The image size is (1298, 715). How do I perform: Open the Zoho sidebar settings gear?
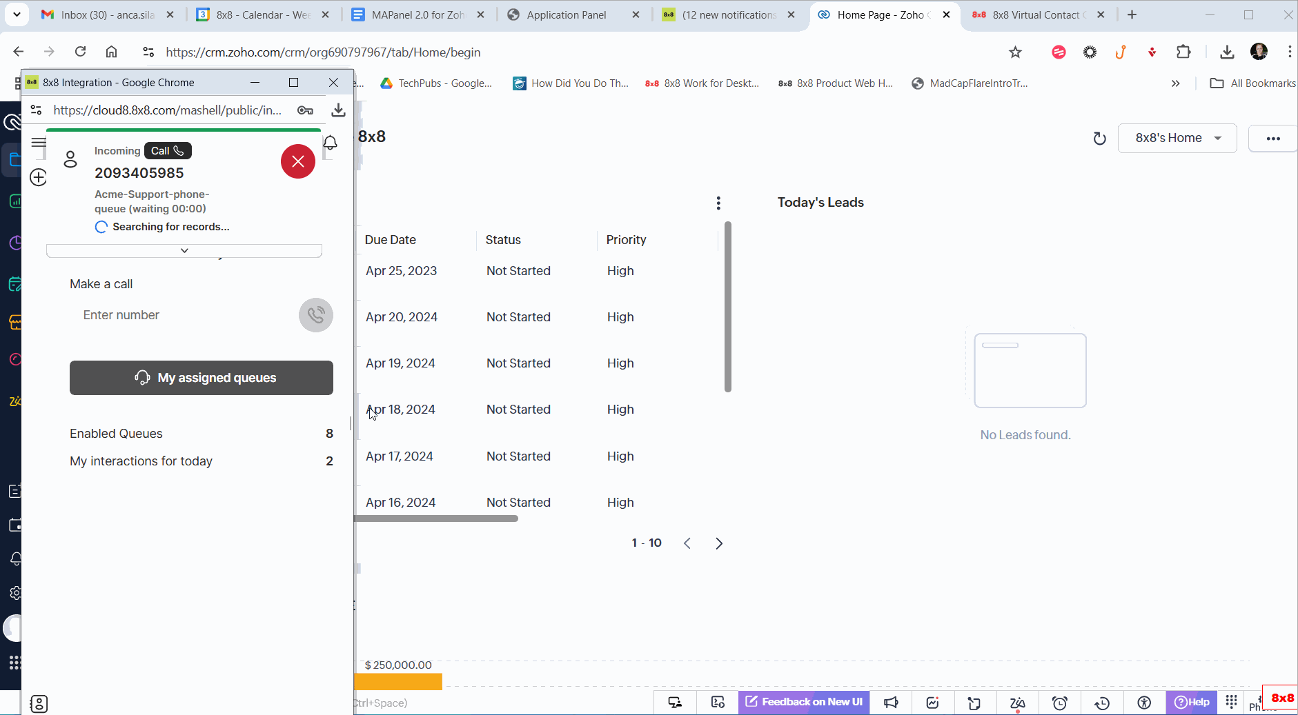pos(15,593)
